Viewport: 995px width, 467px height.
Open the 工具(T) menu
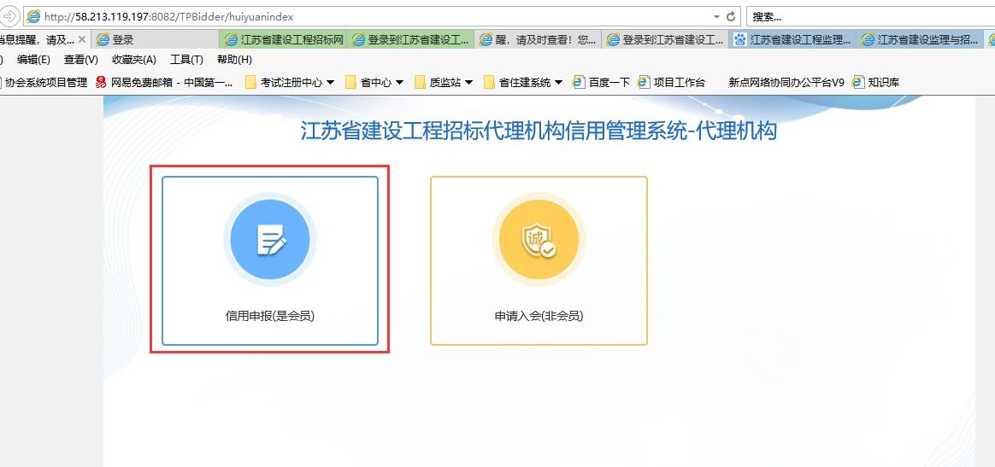click(x=186, y=60)
